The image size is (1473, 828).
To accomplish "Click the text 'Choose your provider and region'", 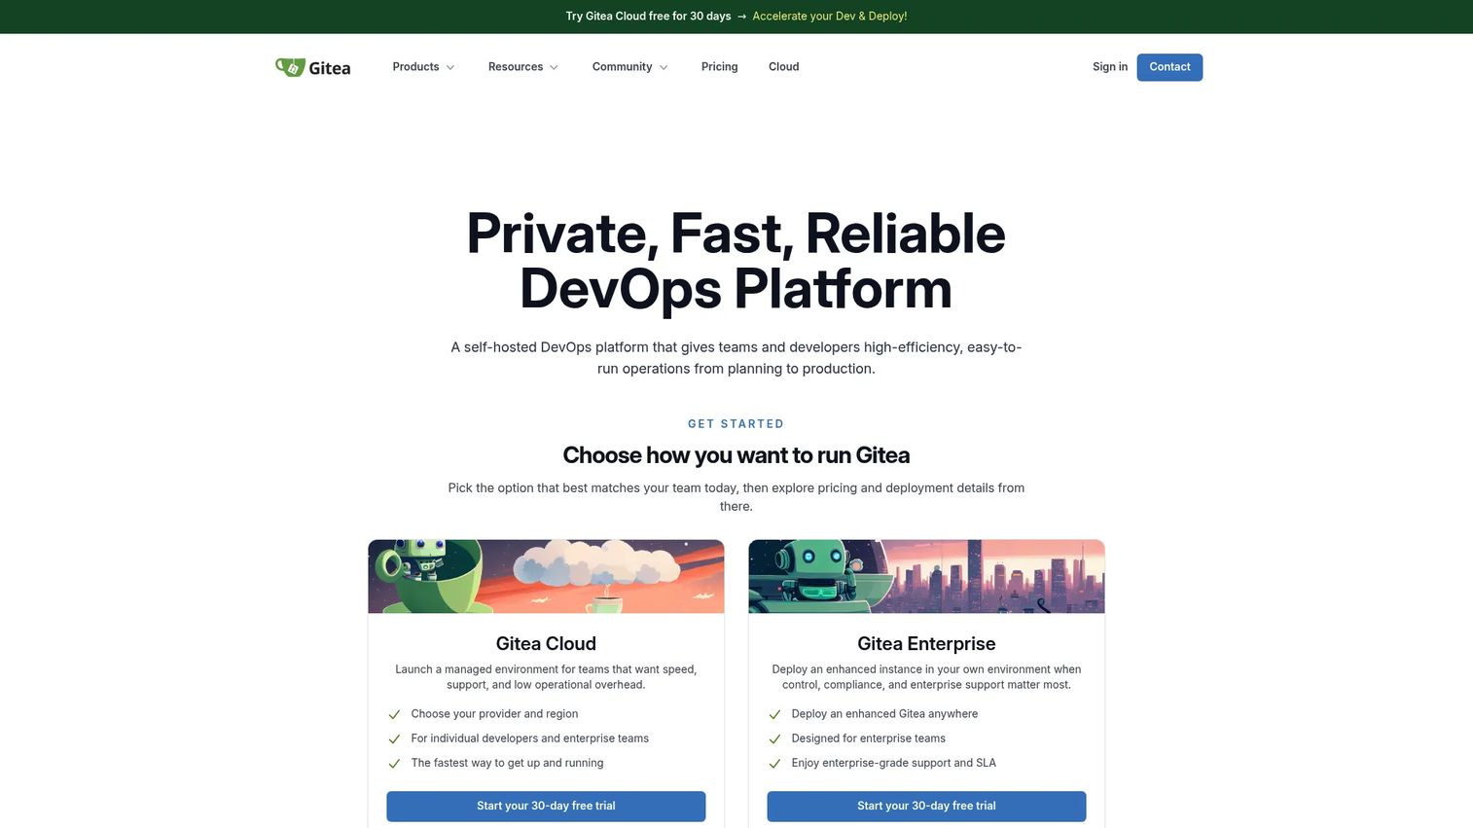I will (494, 714).
